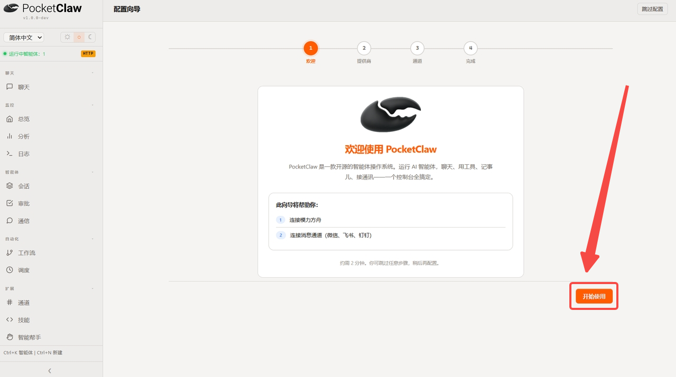The image size is (676, 377).
Task: Open the 会话 sessions layers icon
Action: 10,186
